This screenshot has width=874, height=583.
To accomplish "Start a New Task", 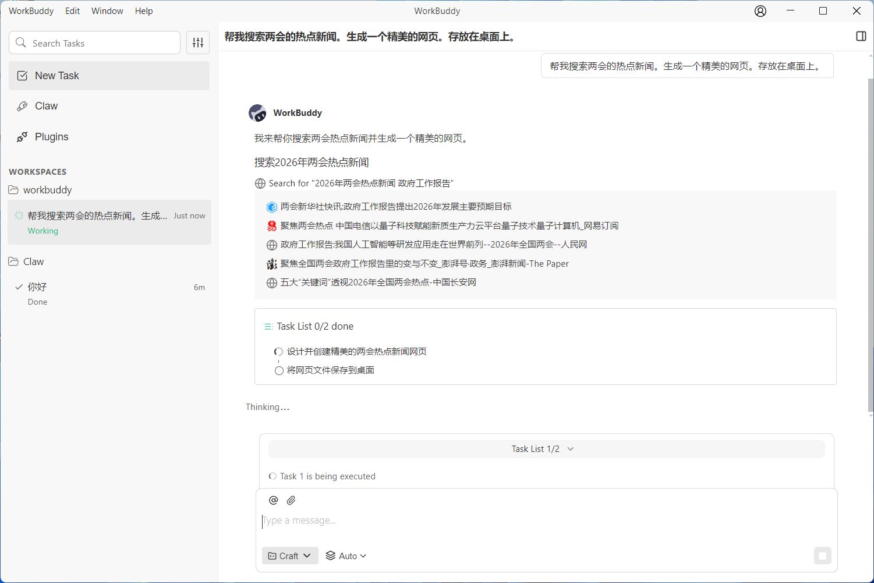I will [x=109, y=76].
